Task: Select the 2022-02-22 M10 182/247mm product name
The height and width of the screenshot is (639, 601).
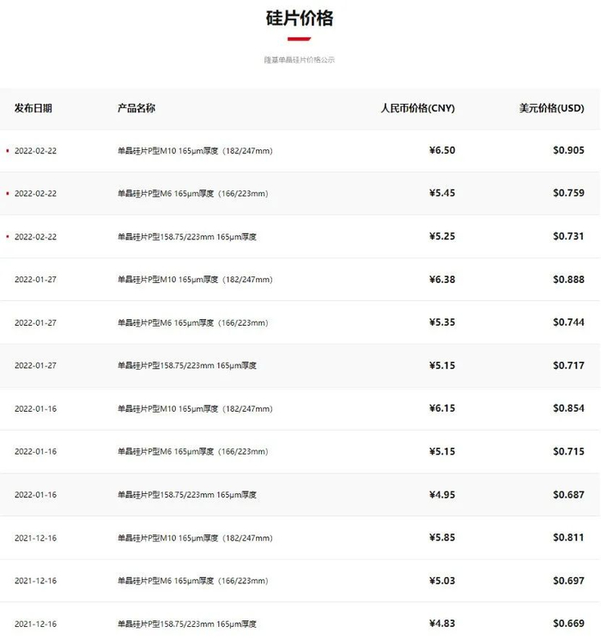Action: (195, 151)
